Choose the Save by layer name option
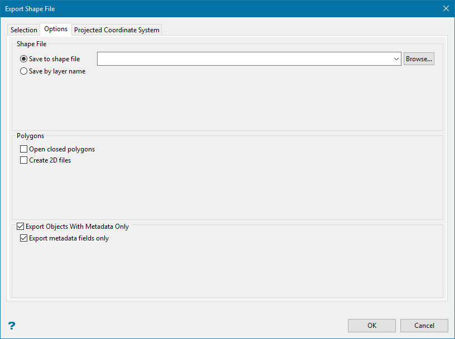The image size is (455, 339). (x=23, y=71)
